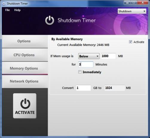
Task: Click the Shutdown Timer power logo in banner
Action: [50, 20]
